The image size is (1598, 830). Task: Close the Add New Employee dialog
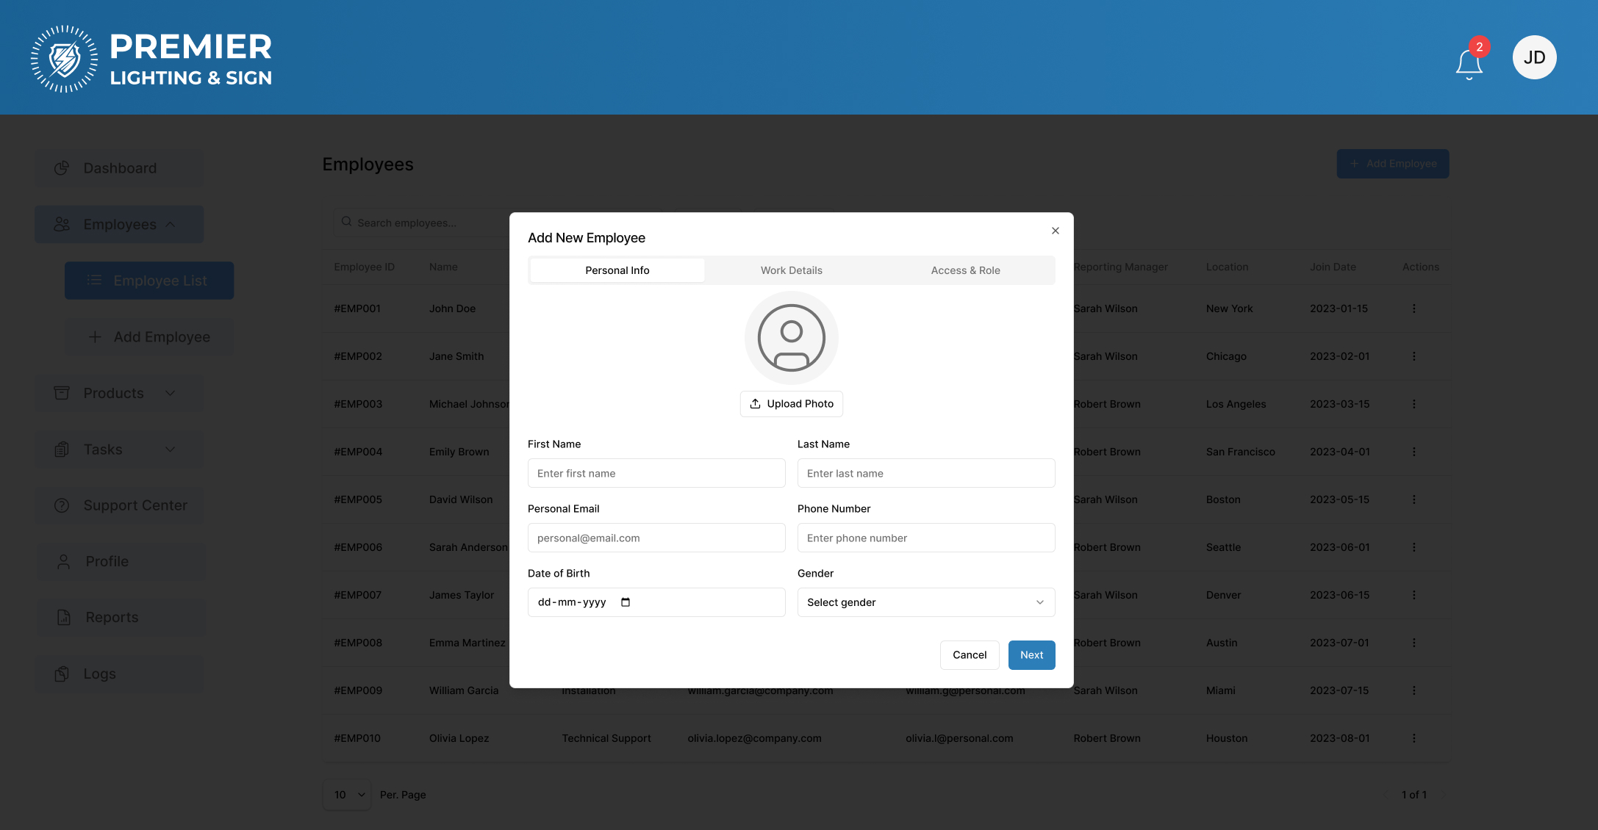coord(1055,231)
